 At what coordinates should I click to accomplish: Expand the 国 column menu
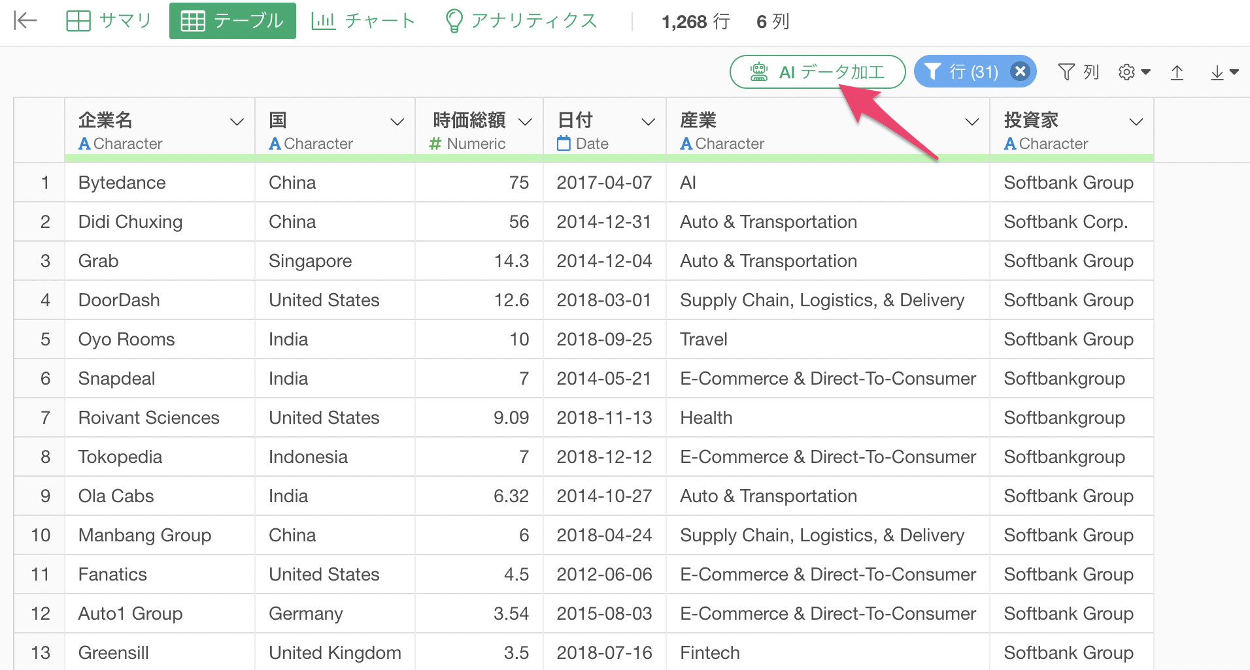(x=397, y=122)
